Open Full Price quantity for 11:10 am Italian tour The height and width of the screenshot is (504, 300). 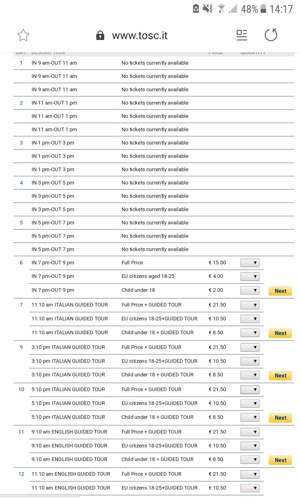click(x=250, y=305)
